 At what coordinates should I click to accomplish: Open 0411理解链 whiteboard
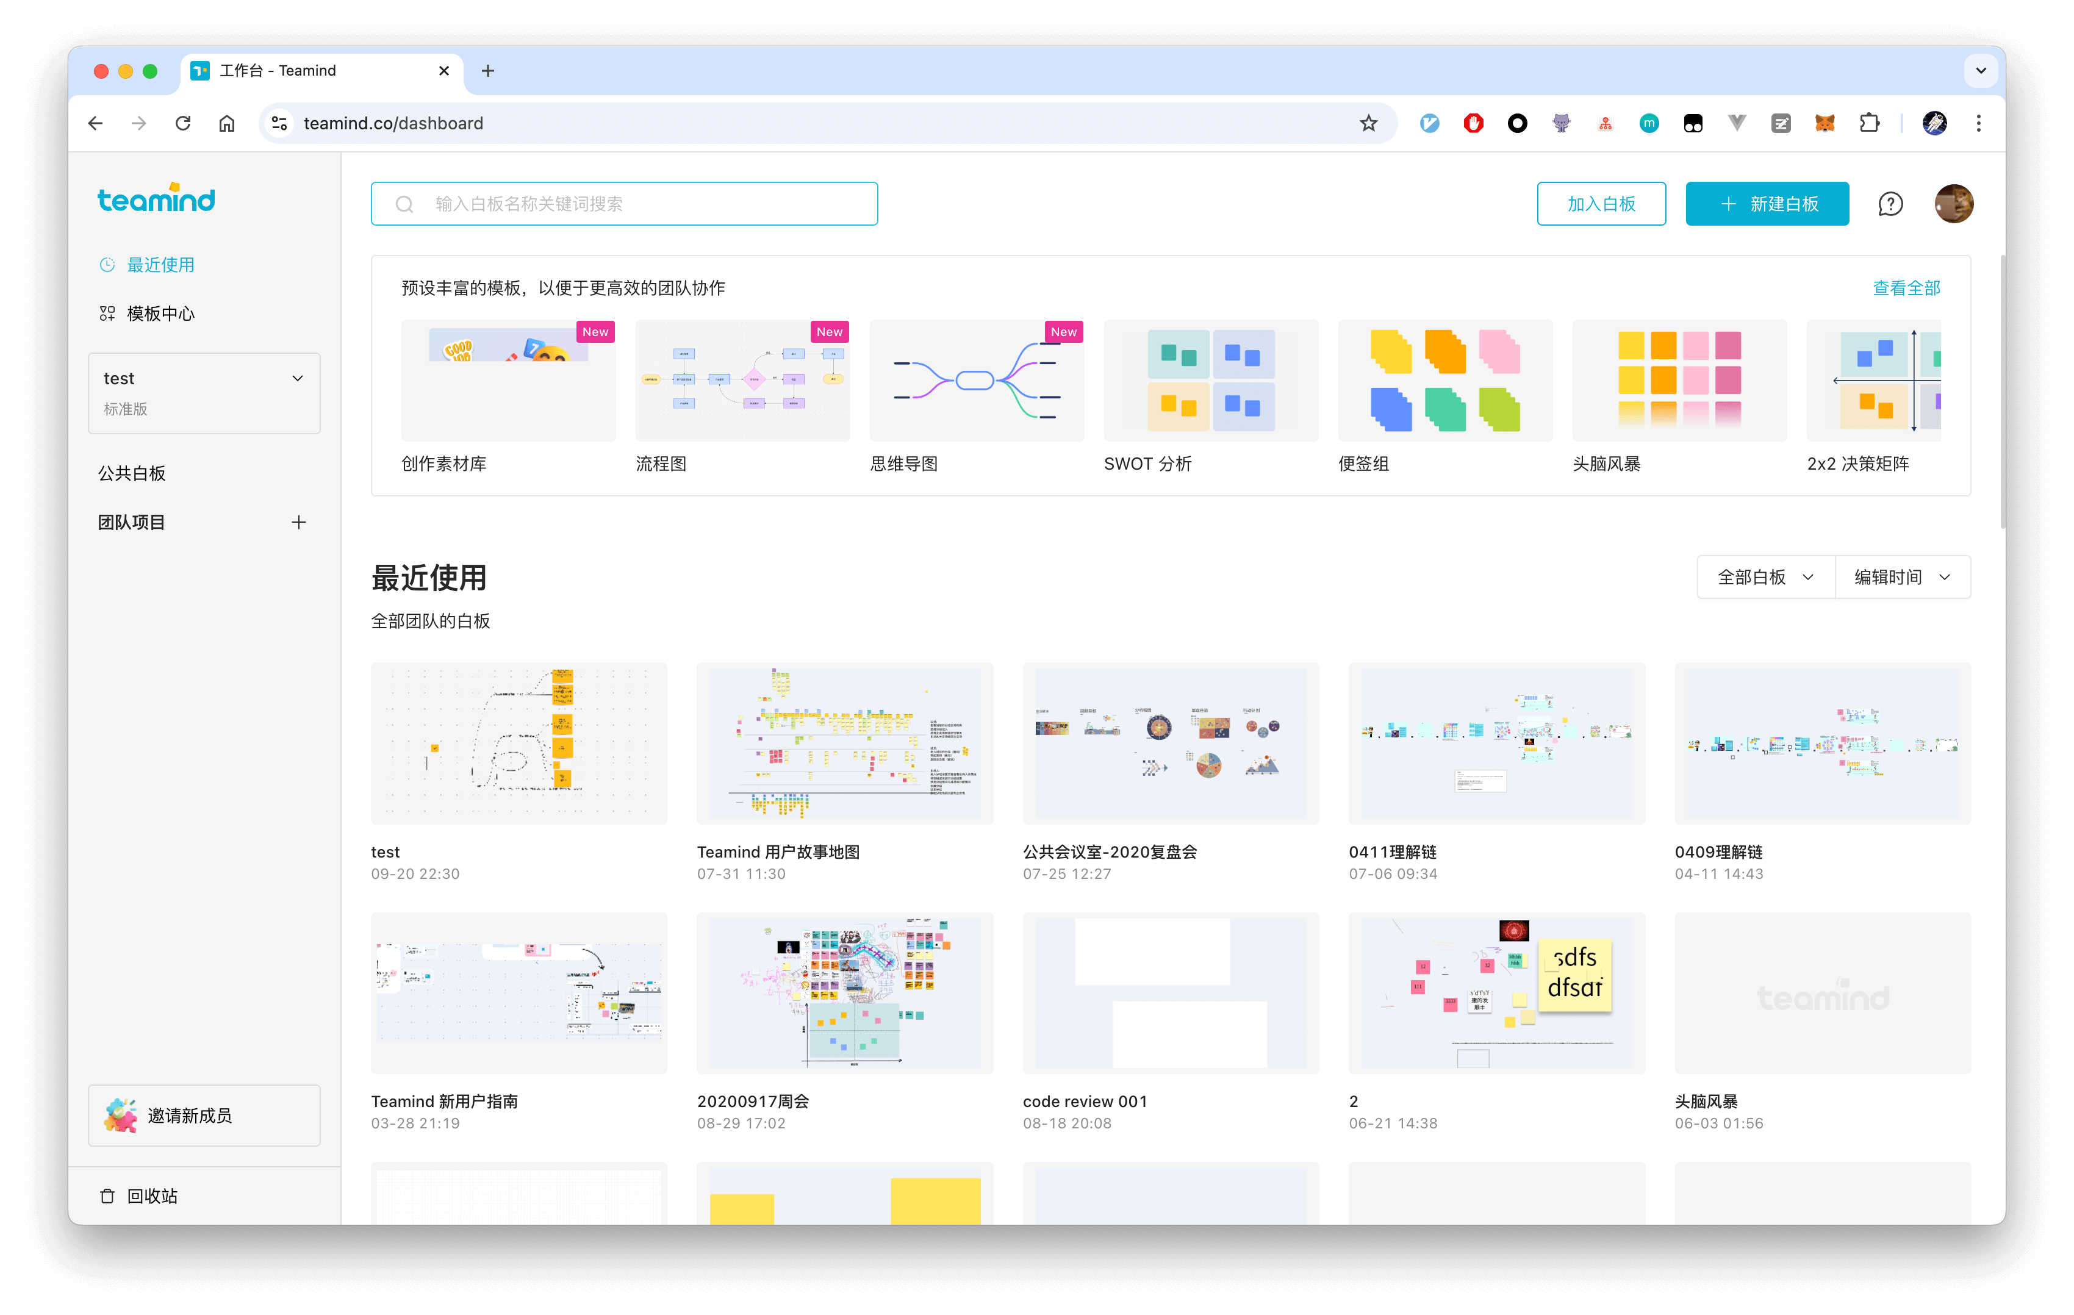1496,742
